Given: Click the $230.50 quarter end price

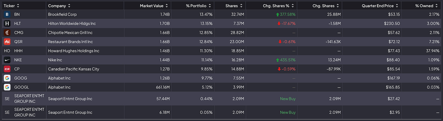Looking at the screenshot, I should 392,23.
